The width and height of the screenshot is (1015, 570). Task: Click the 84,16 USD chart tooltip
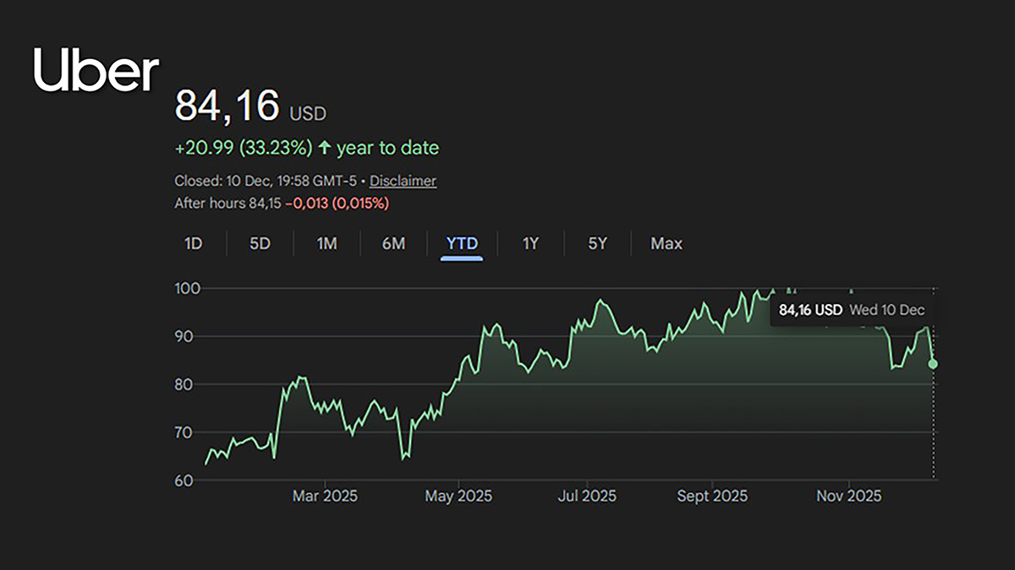click(x=851, y=310)
